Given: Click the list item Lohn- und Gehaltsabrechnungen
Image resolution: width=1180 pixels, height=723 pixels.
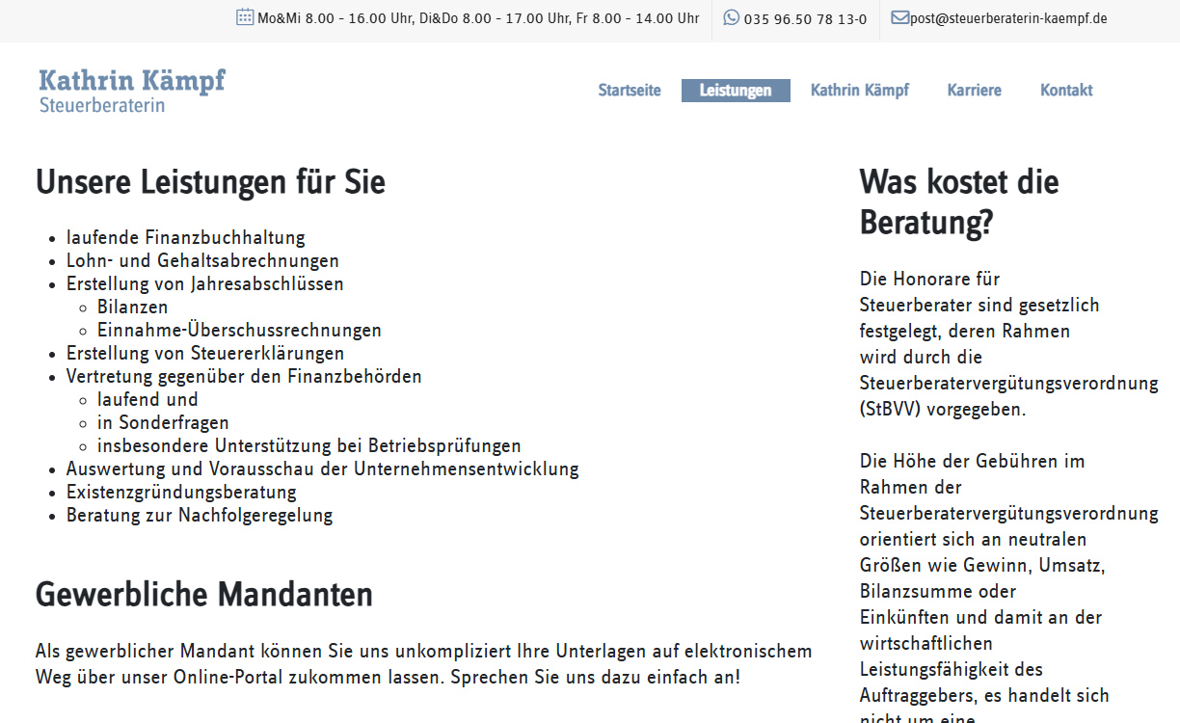Looking at the screenshot, I should 202,260.
